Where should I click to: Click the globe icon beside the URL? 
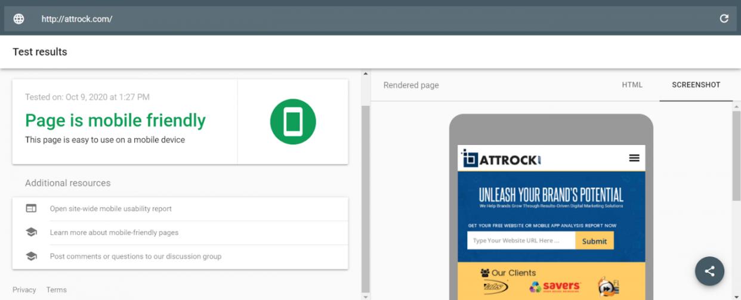(19, 19)
